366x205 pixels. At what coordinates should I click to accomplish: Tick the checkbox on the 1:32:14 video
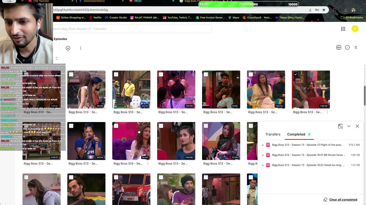click(251, 75)
